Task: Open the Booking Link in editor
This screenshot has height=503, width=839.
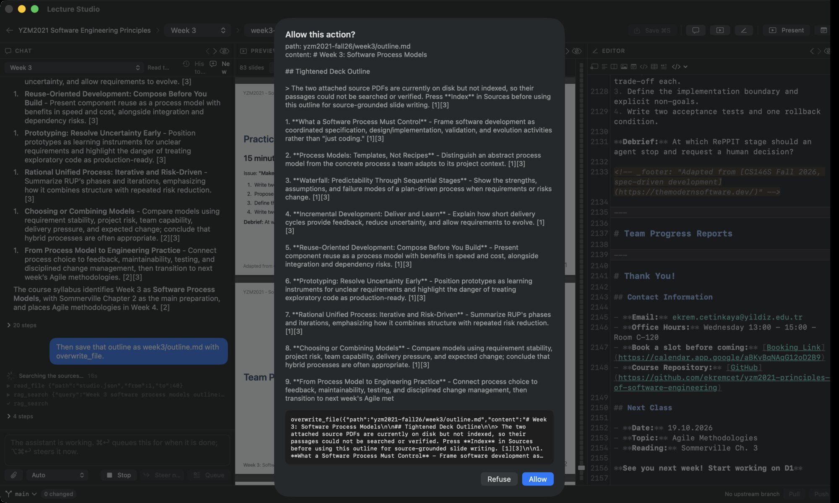Action: click(x=794, y=347)
